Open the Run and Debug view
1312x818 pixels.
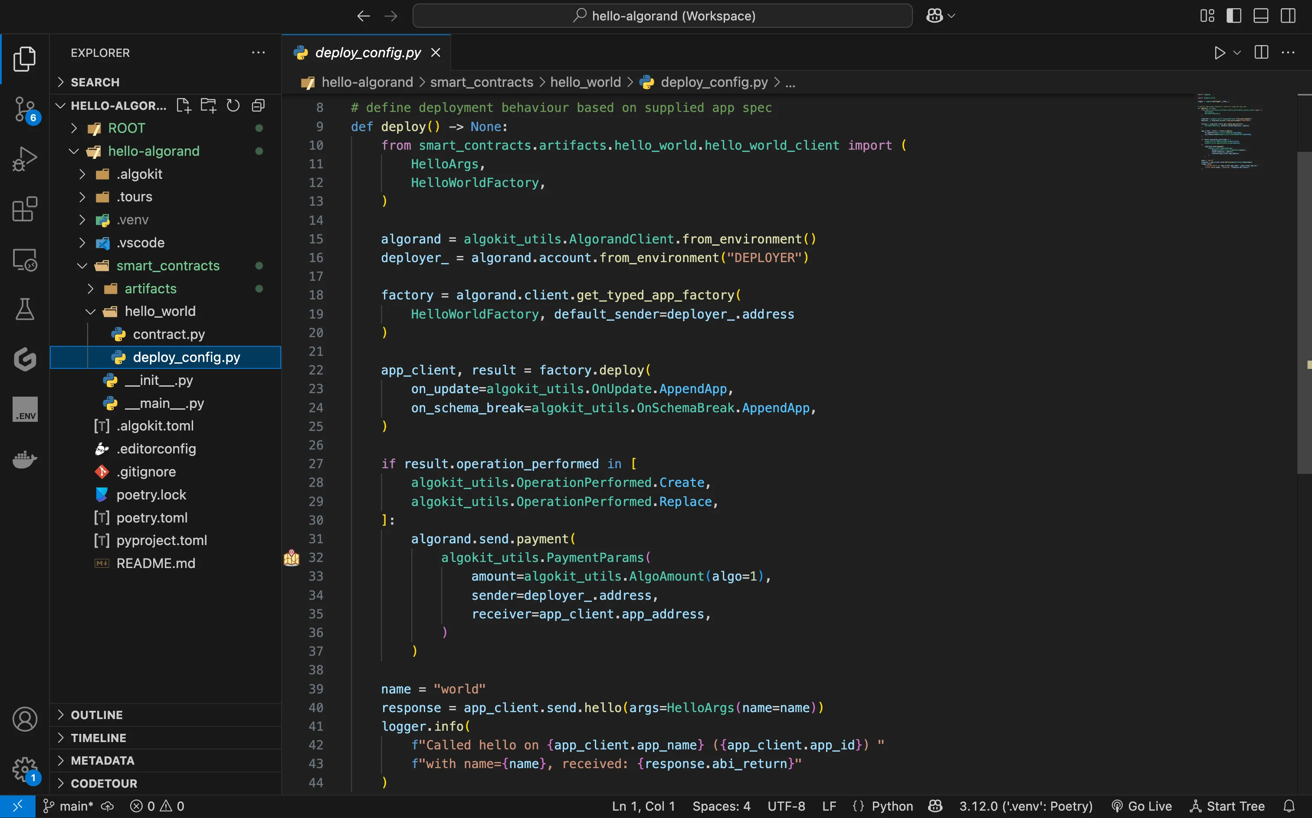pos(24,158)
